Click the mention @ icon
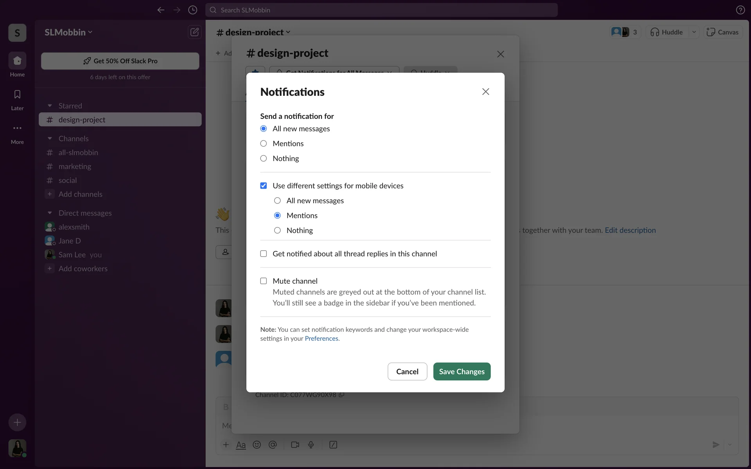The width and height of the screenshot is (751, 469). point(273,445)
